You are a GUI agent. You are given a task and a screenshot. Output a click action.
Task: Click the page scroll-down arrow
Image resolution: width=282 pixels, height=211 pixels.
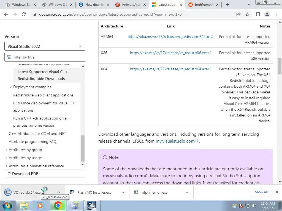(x=280, y=182)
